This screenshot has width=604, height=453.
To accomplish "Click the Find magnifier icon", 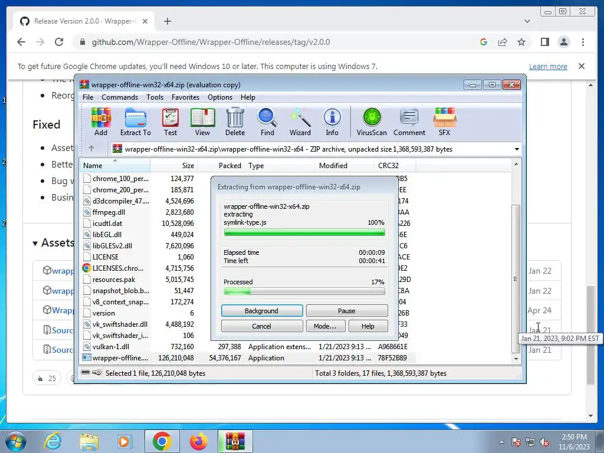I will pos(267,122).
